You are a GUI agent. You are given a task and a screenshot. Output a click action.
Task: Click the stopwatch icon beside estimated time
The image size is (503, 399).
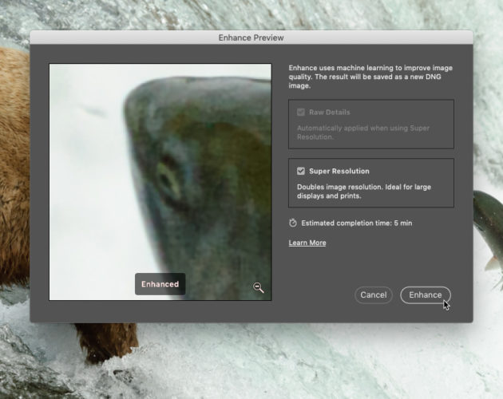[x=292, y=223]
